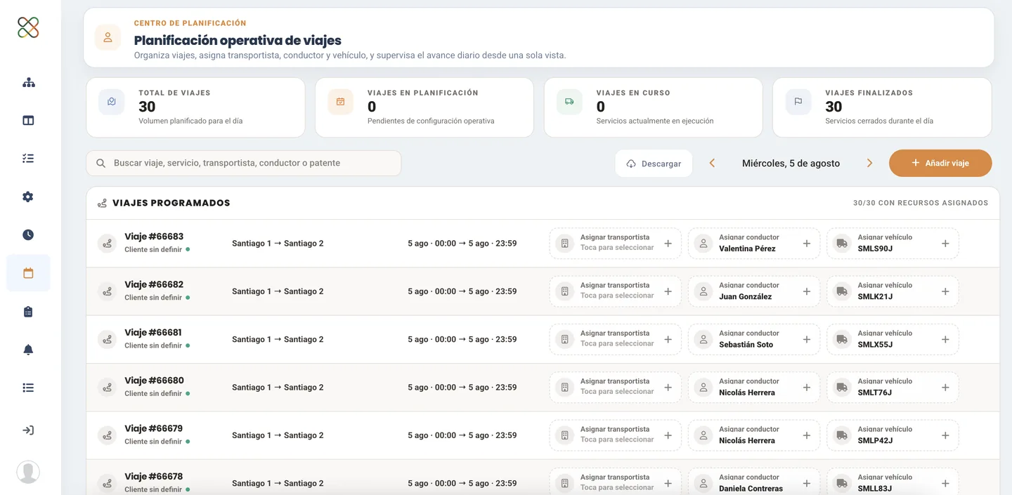Click the Total de viajes map icon
This screenshot has height=495, width=1012.
tap(112, 101)
